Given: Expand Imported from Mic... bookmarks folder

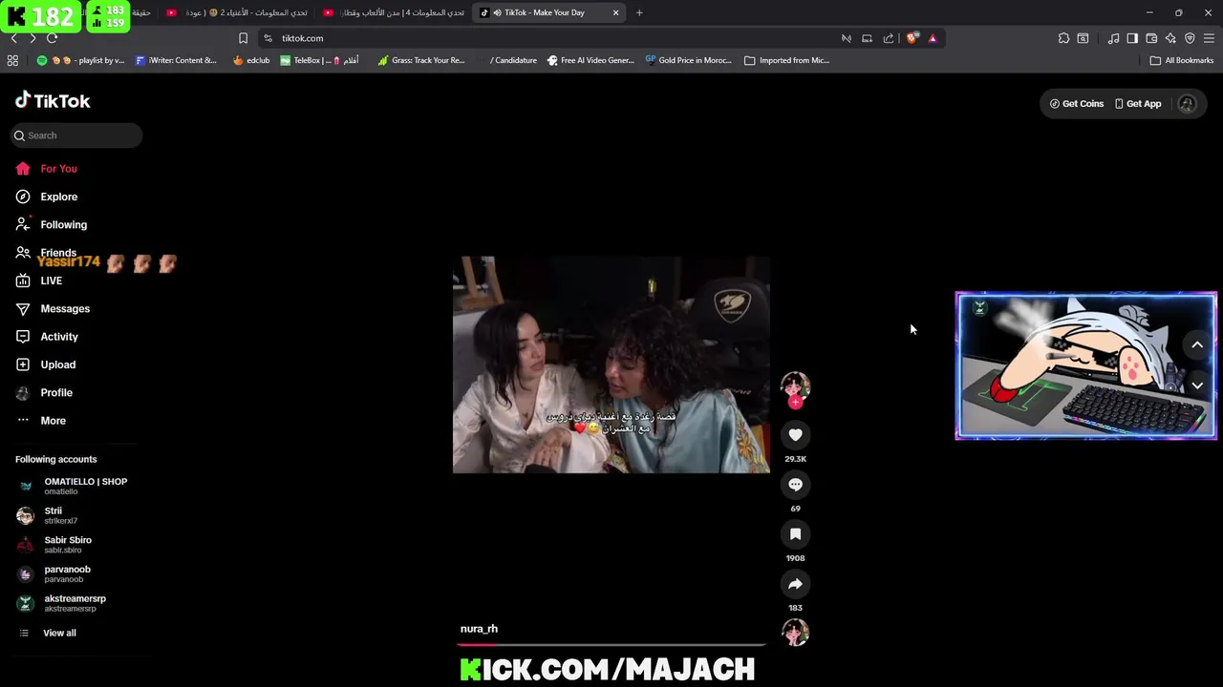Looking at the screenshot, I should tap(786, 60).
